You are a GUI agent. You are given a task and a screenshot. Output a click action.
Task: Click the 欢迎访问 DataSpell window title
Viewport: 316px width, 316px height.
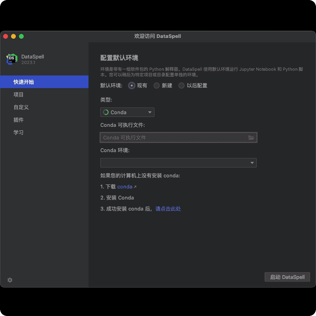tap(158, 36)
